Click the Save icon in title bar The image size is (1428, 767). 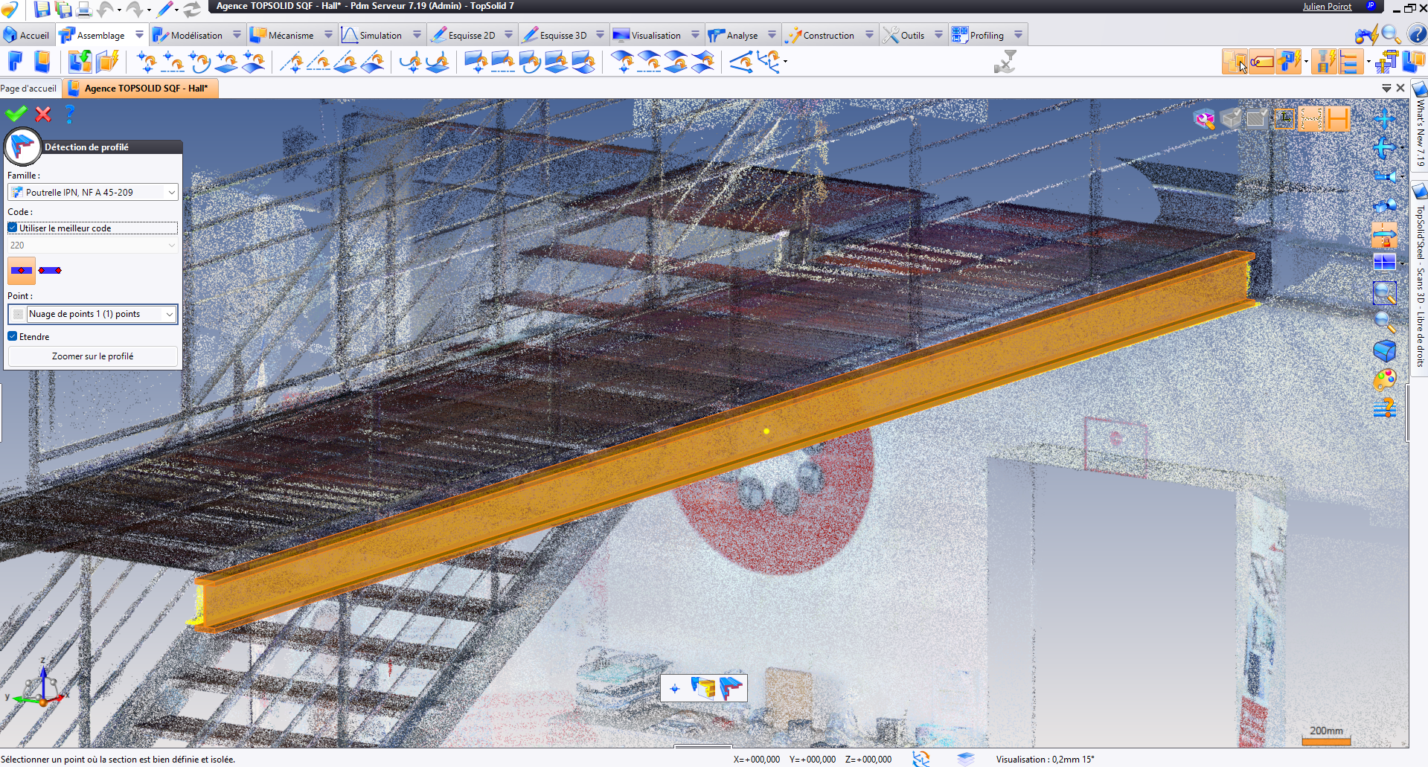[x=42, y=9]
